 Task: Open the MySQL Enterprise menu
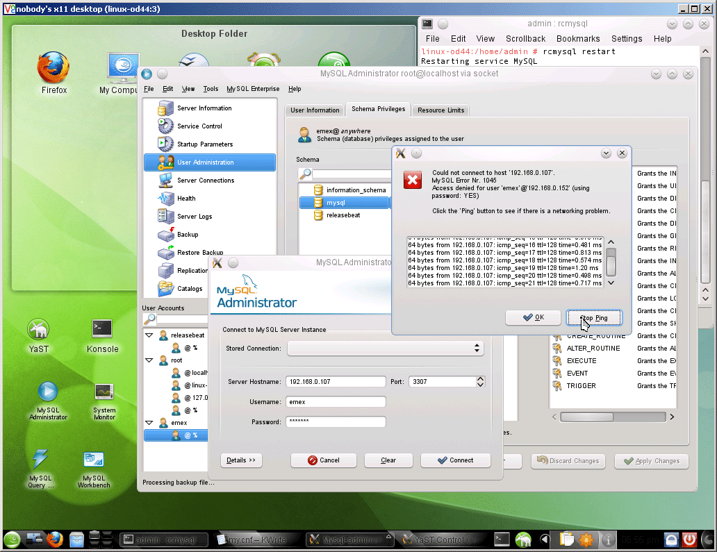[253, 89]
